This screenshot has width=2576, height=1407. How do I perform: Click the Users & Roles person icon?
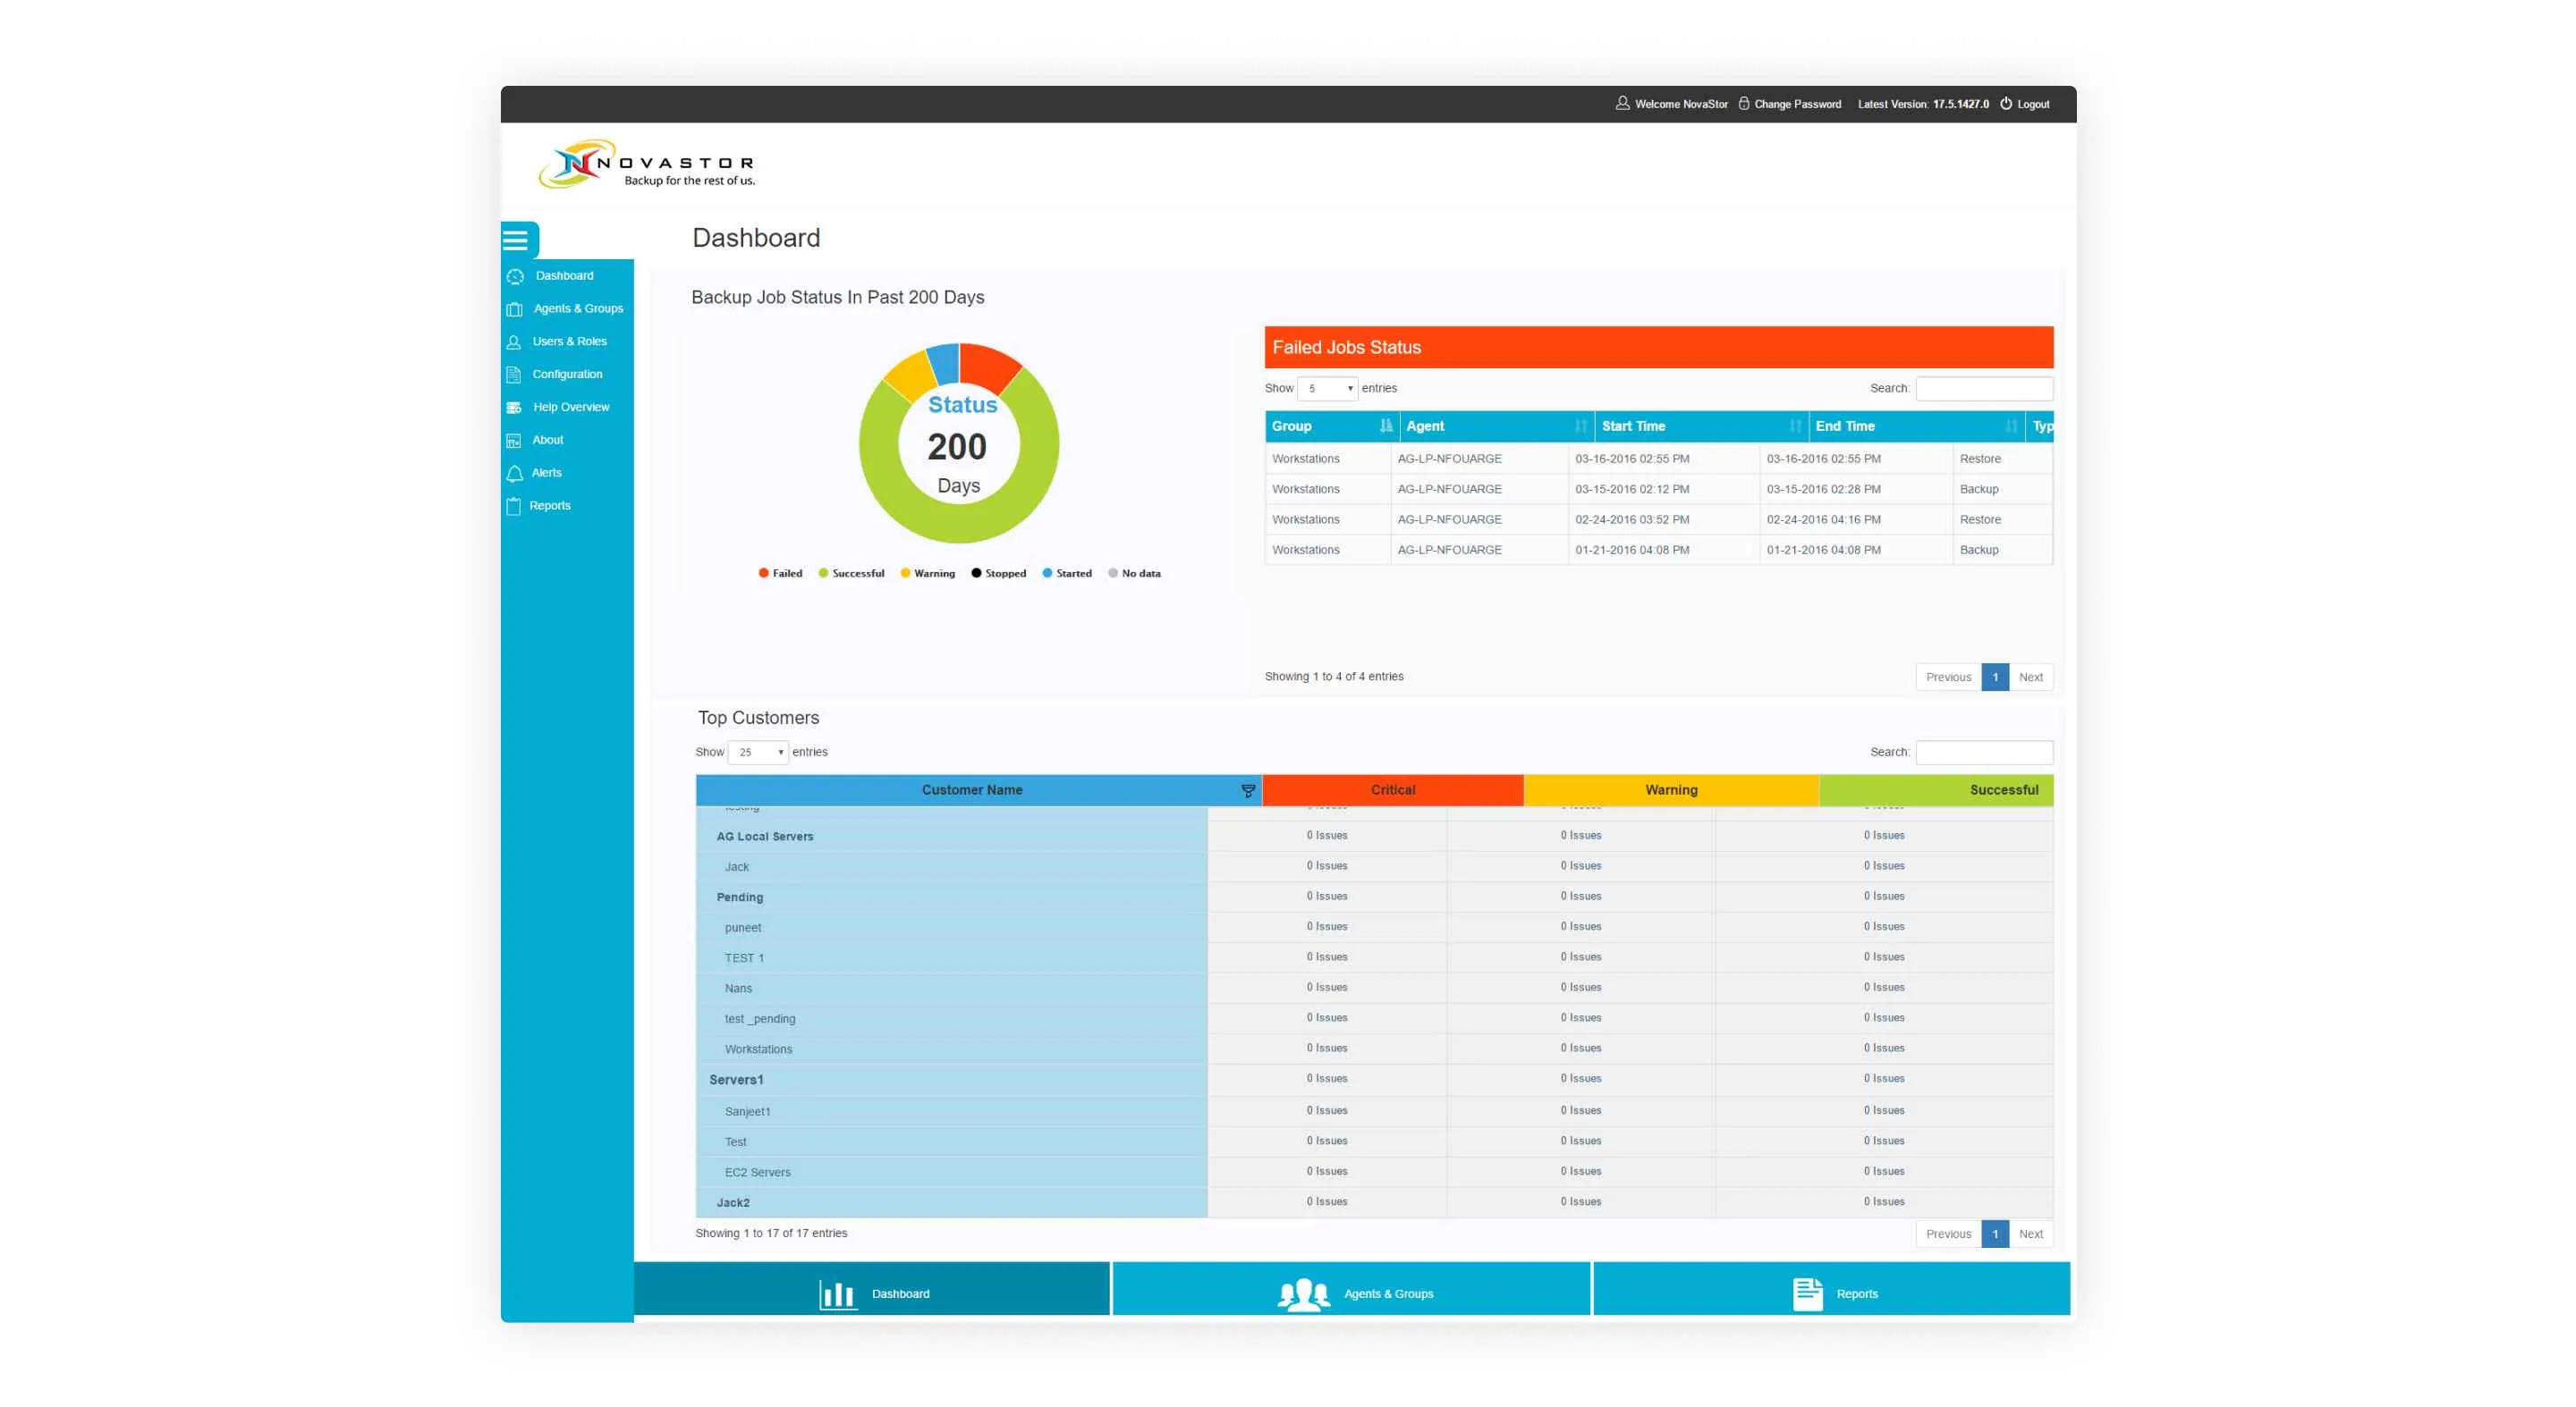514,341
